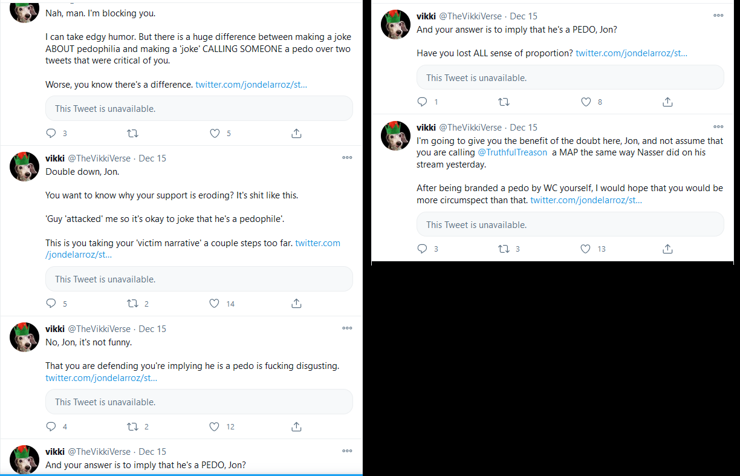The image size is (740, 476).
Task: Like the 'No, Jon, it's not funny' tweet
Action: [214, 426]
